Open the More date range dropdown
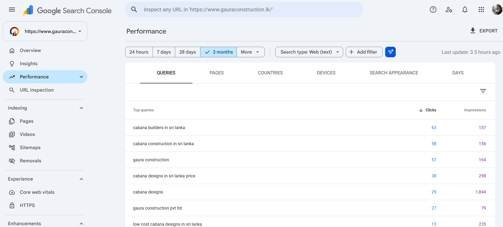 (250, 52)
